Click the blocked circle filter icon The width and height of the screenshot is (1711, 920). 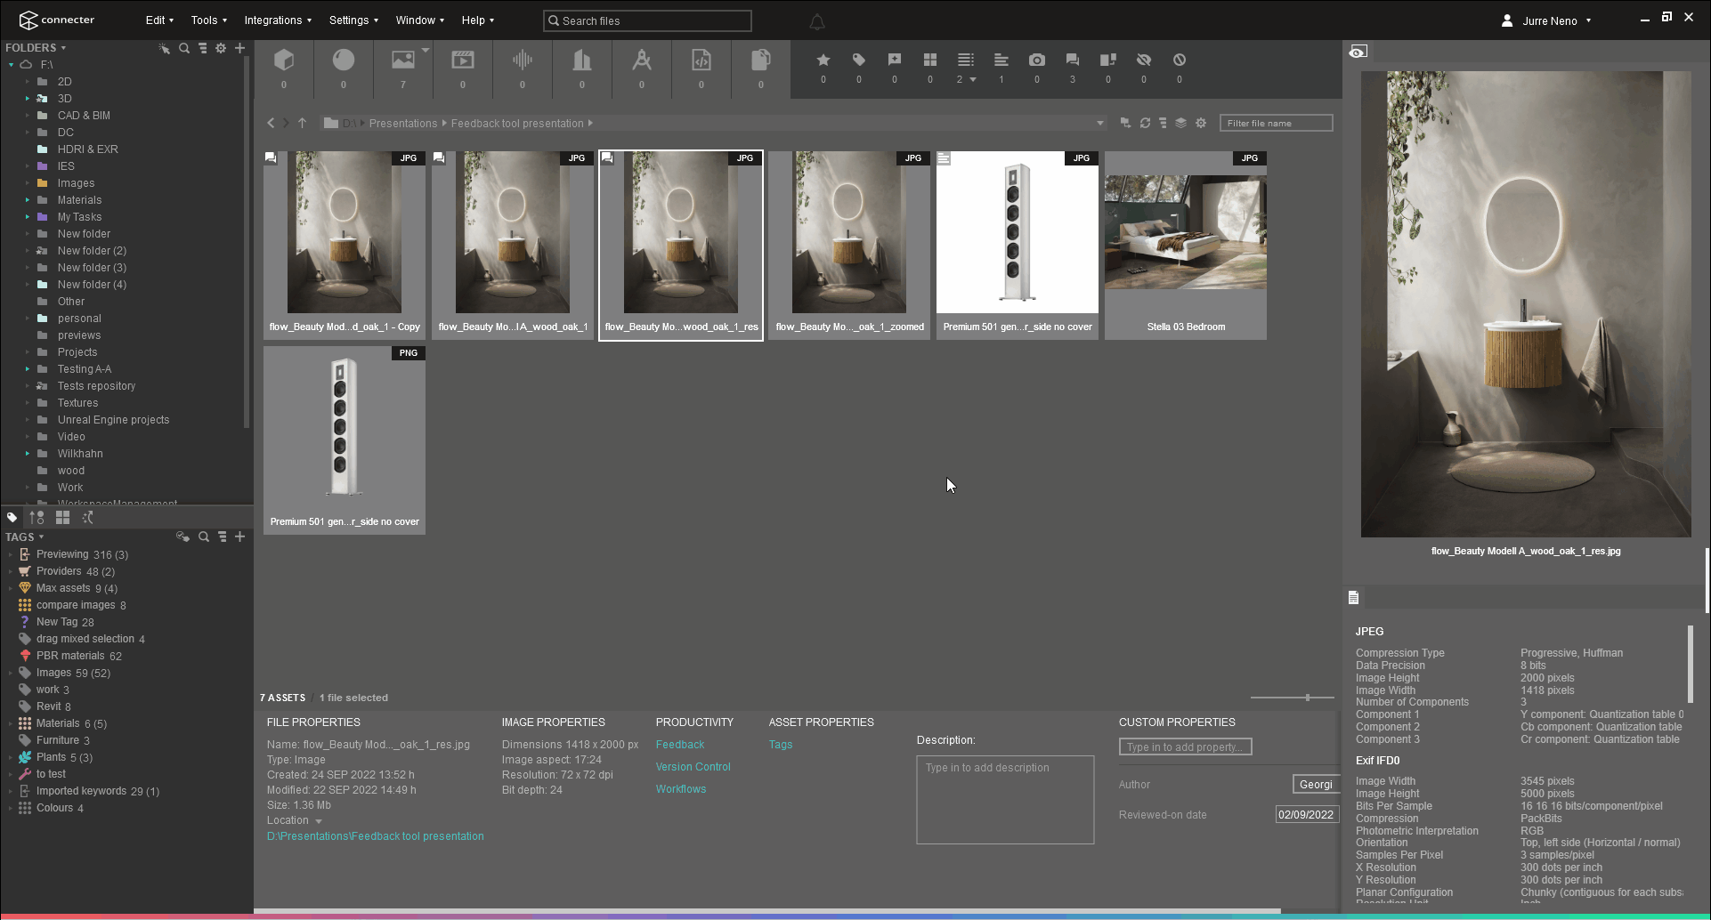click(x=1180, y=60)
